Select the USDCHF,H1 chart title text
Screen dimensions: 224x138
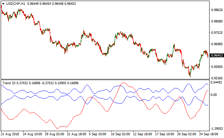(x=16, y=4)
